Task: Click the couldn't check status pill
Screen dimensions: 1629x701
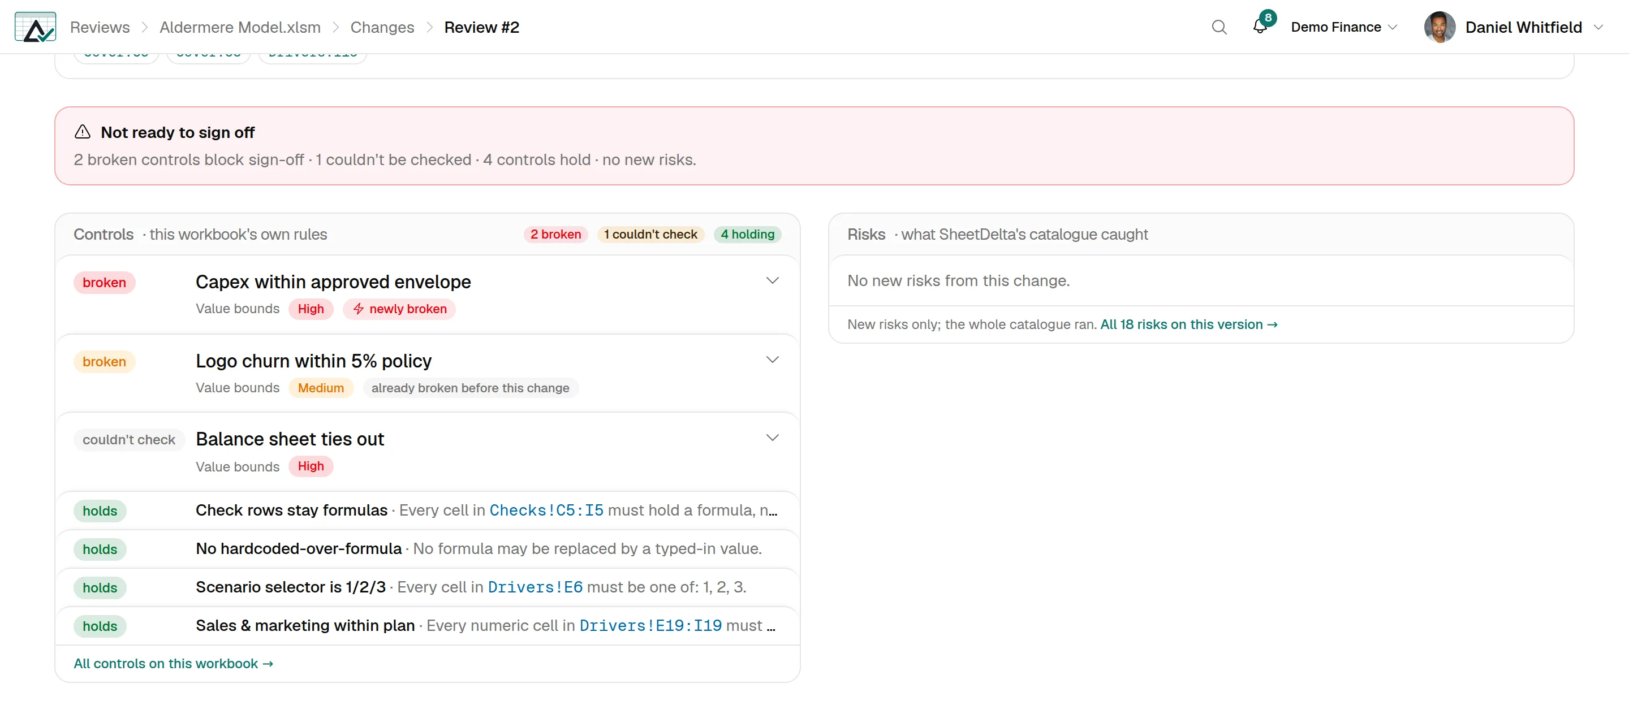Action: [x=129, y=440]
